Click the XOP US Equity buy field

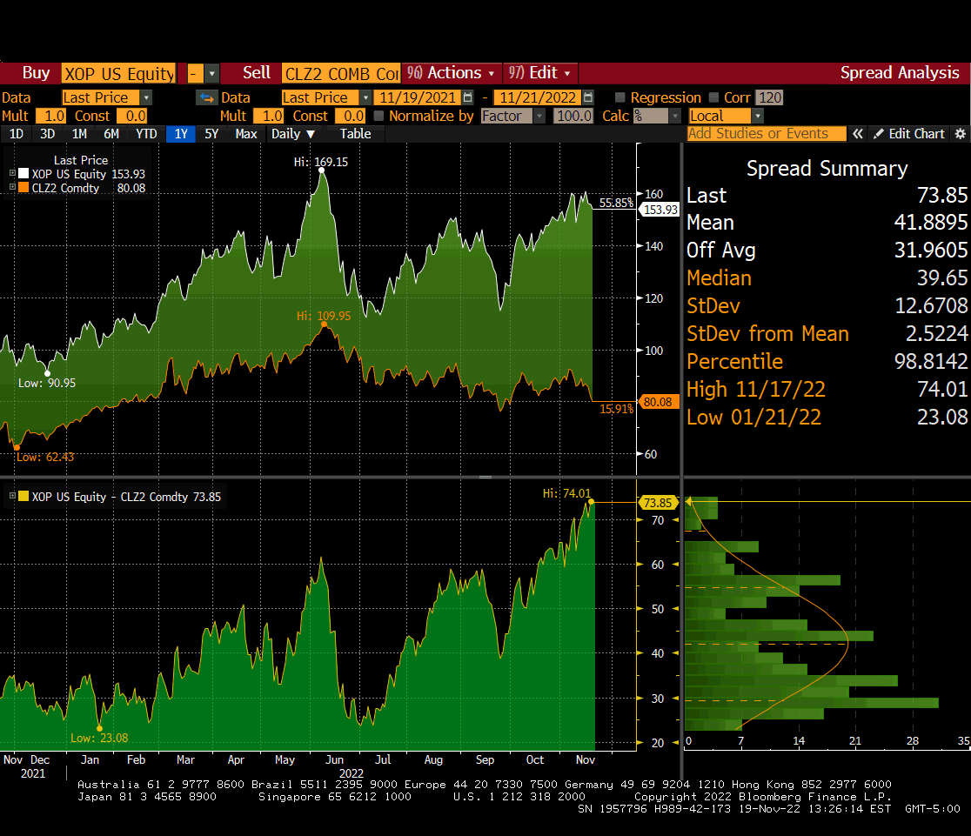click(x=119, y=74)
